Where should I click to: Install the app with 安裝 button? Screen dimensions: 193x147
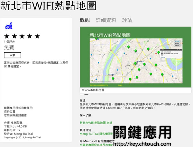pos(13,55)
